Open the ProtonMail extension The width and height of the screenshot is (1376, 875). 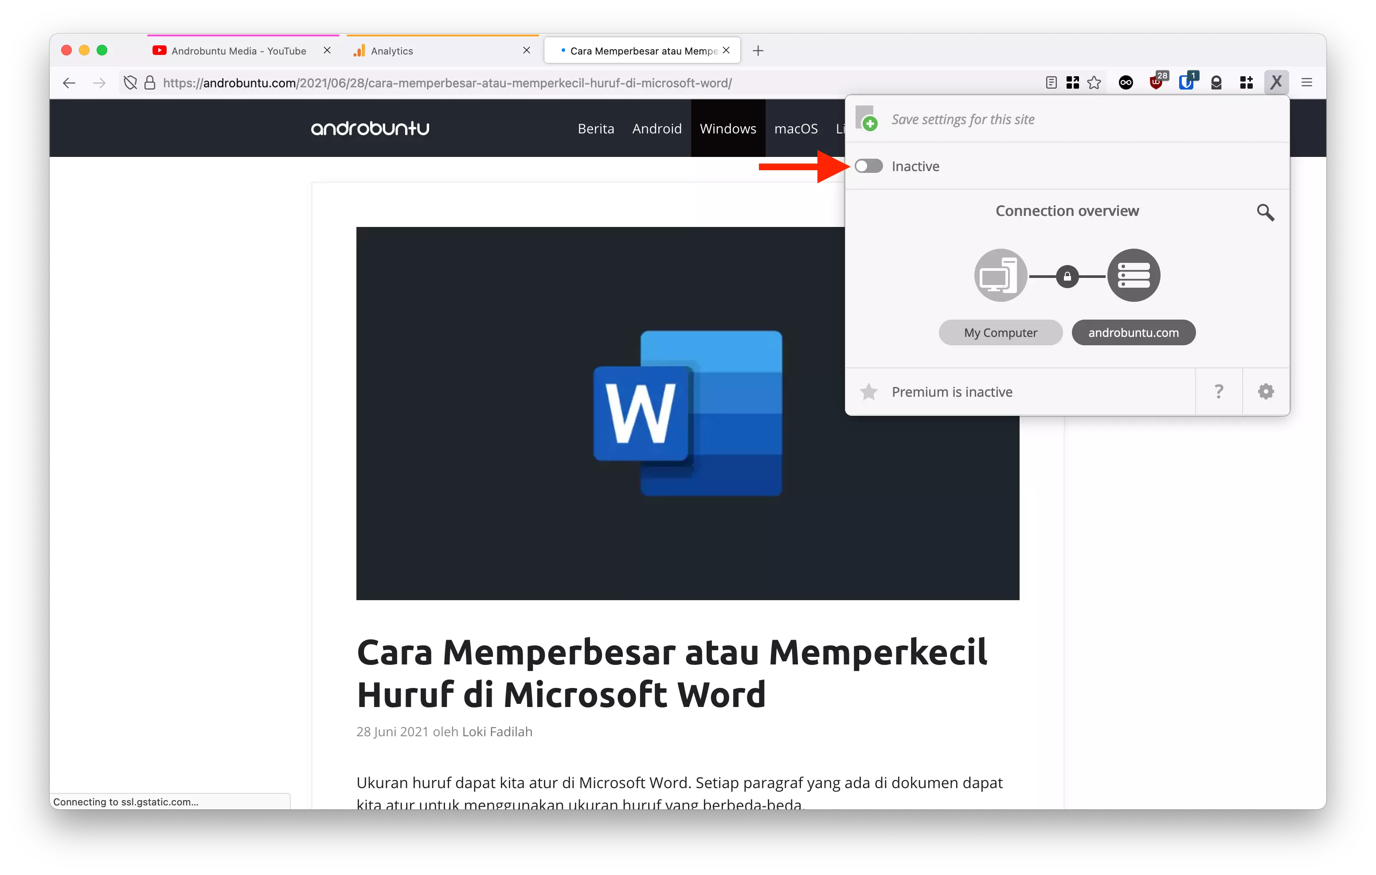[x=1216, y=82]
